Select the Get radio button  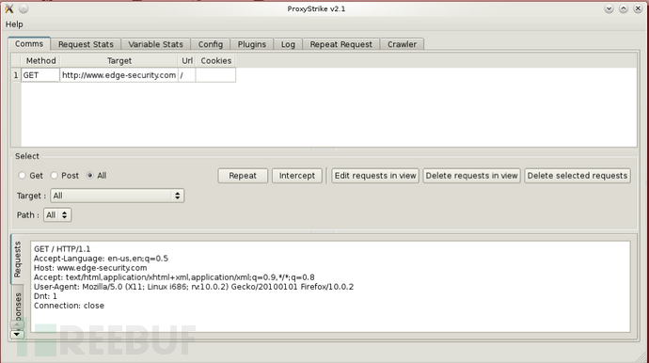(x=22, y=176)
